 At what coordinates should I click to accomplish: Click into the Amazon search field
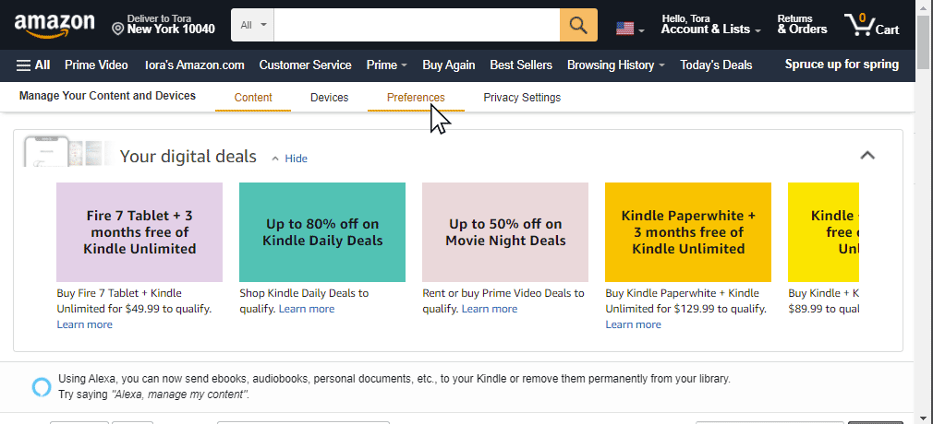416,25
